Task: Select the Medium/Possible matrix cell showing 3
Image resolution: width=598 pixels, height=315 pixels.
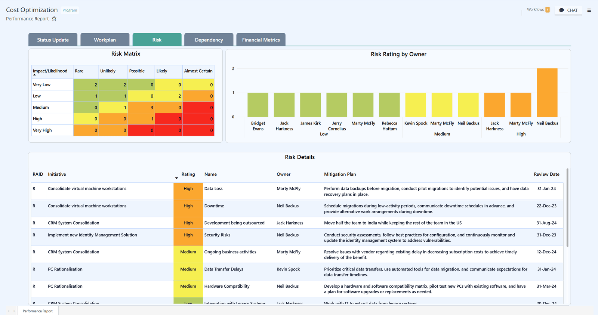Action: click(141, 108)
